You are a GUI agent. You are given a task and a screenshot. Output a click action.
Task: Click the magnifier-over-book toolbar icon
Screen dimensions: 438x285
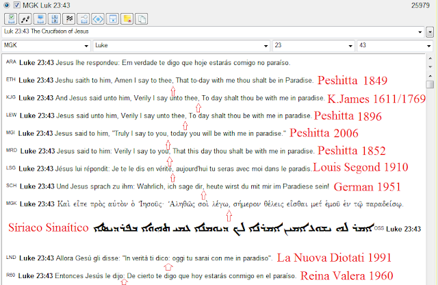point(83,19)
